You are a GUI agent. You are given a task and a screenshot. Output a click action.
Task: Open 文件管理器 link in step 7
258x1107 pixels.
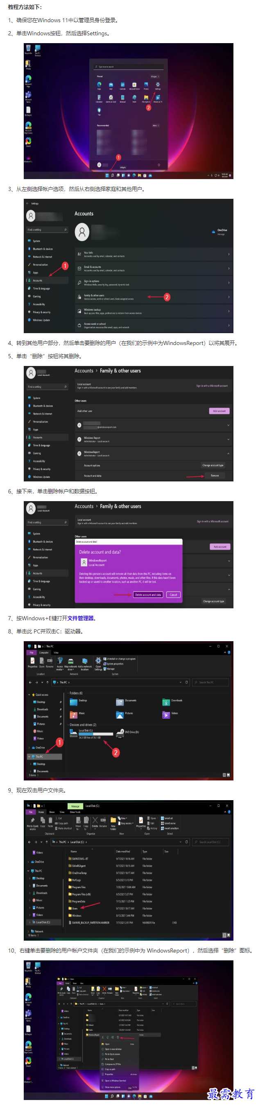[80, 618]
